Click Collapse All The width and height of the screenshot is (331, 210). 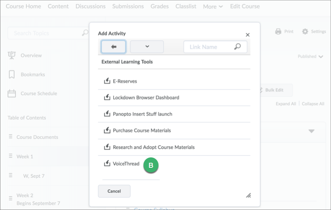(x=313, y=104)
